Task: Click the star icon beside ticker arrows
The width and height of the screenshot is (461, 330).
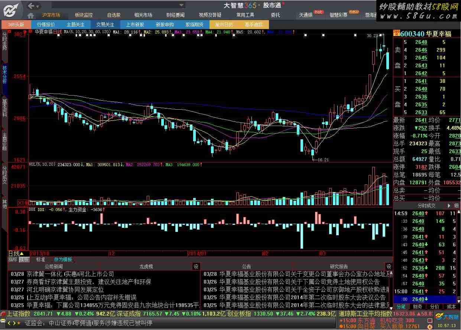Action: coord(19,323)
